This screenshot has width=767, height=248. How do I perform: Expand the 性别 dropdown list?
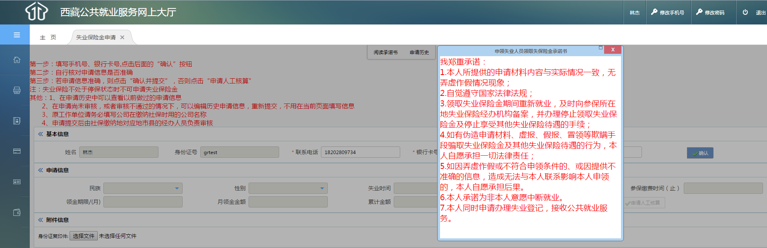tap(288, 188)
